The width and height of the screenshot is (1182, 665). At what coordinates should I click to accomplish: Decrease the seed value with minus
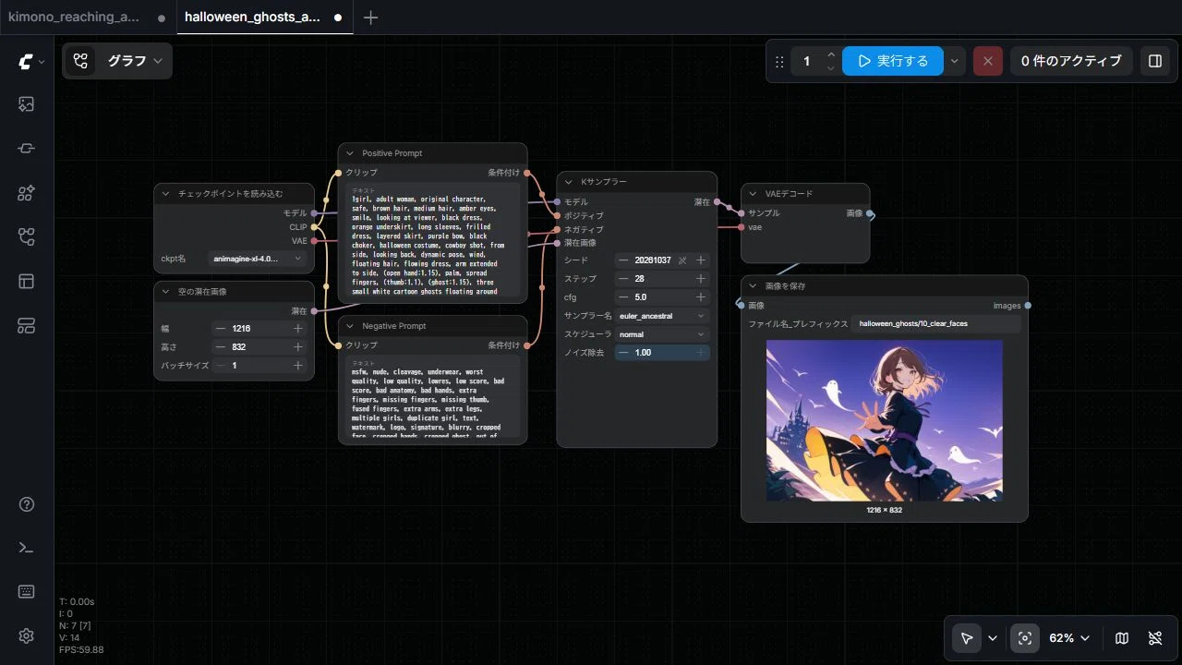click(625, 260)
